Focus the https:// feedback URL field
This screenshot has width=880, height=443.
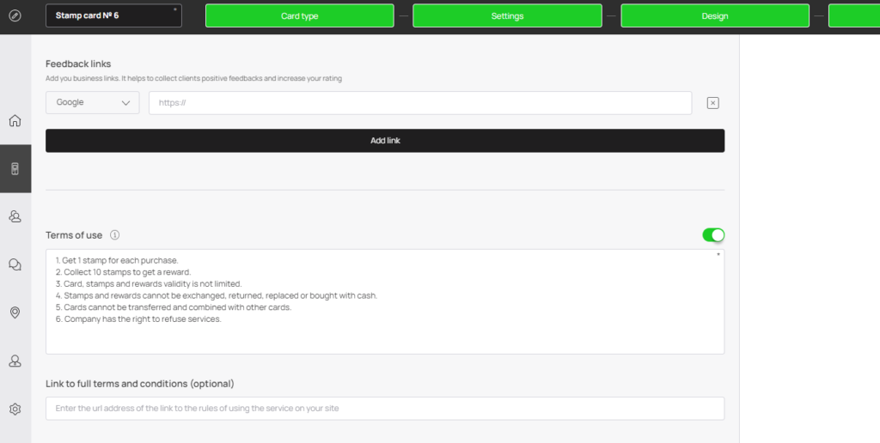(x=420, y=103)
